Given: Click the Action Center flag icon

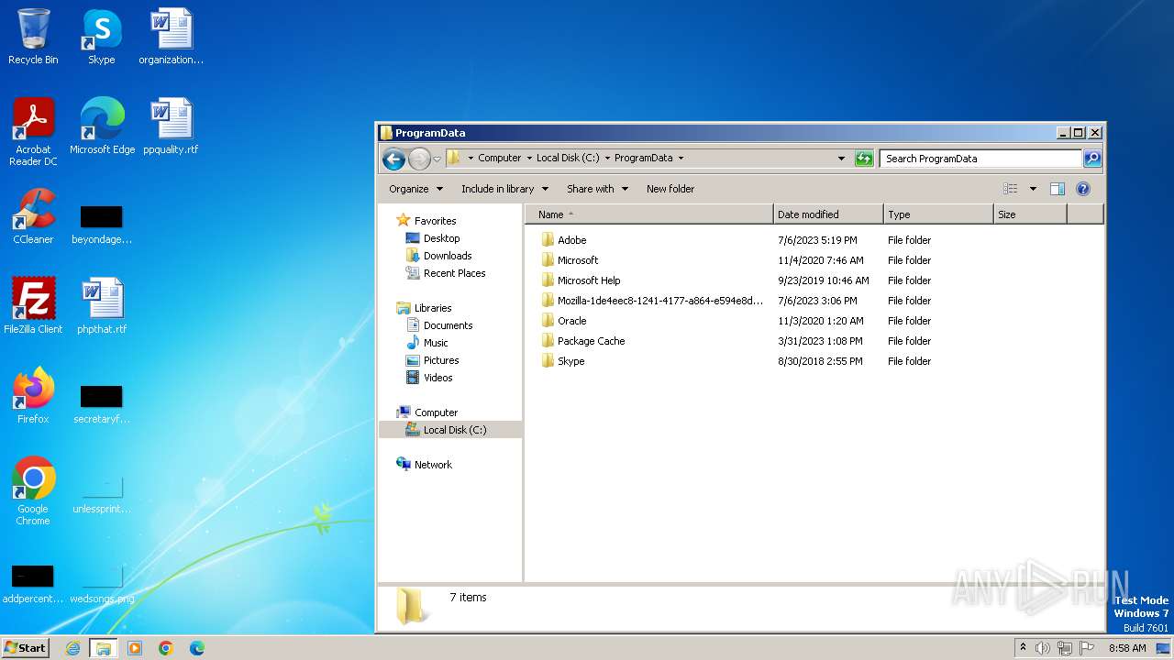Looking at the screenshot, I should tap(1087, 648).
